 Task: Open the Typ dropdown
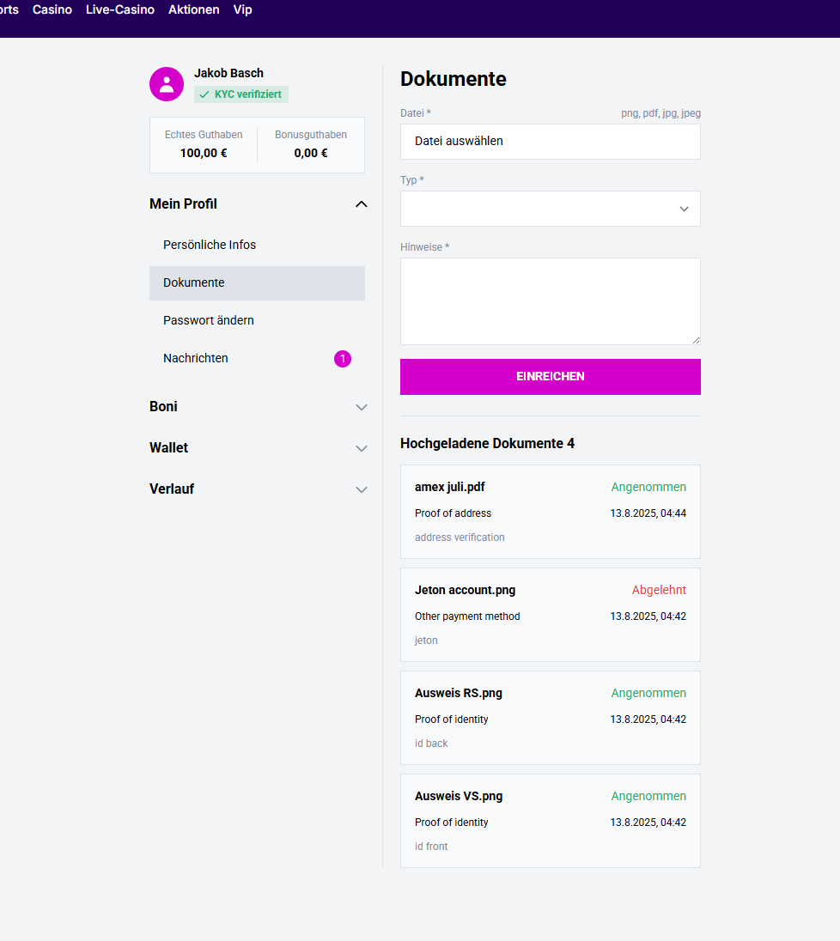[x=550, y=209]
